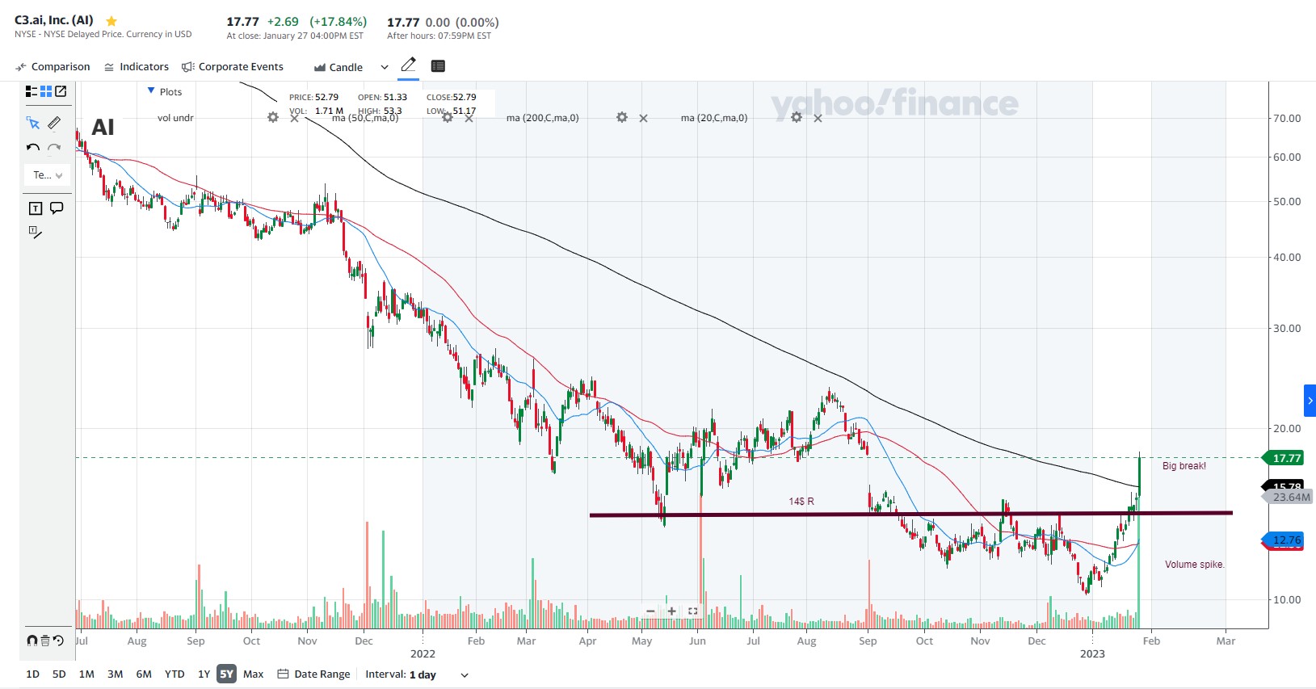Image resolution: width=1316 pixels, height=689 pixels.
Task: Clear all drawings with trash icon
Action: tap(45, 641)
